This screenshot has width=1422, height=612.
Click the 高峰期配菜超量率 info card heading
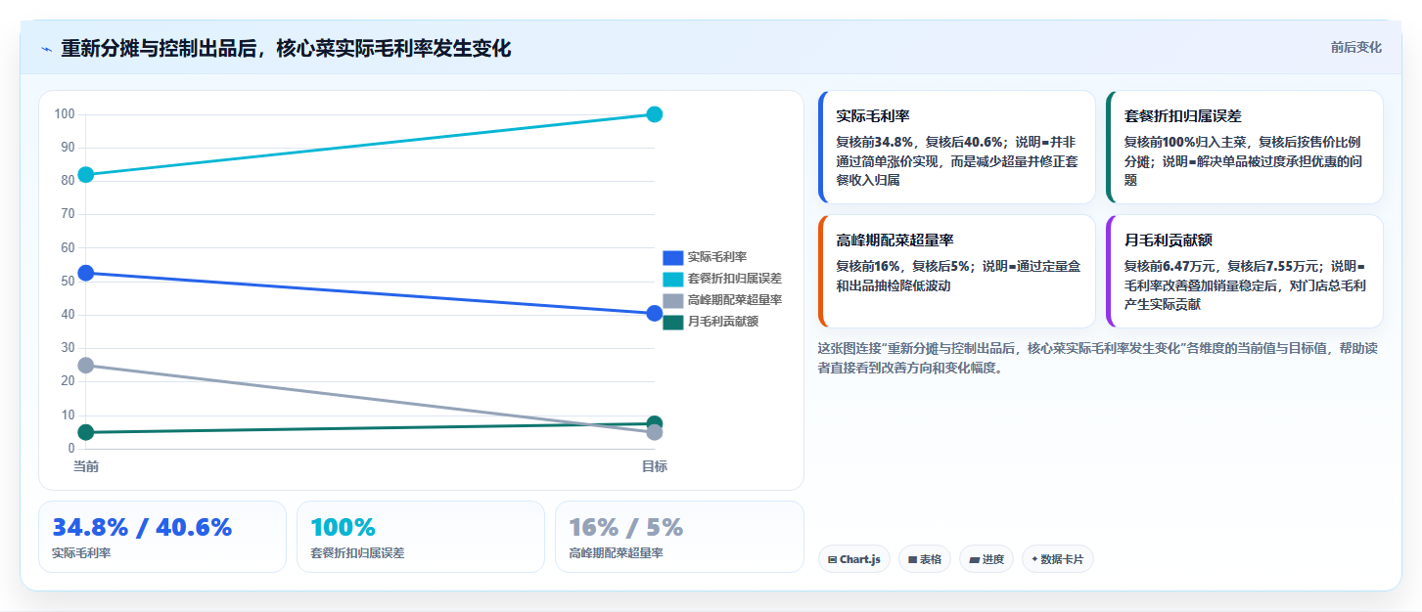click(894, 240)
